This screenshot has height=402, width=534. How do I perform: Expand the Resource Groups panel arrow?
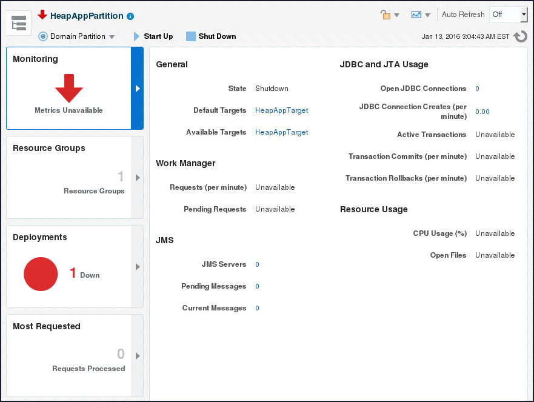point(138,178)
